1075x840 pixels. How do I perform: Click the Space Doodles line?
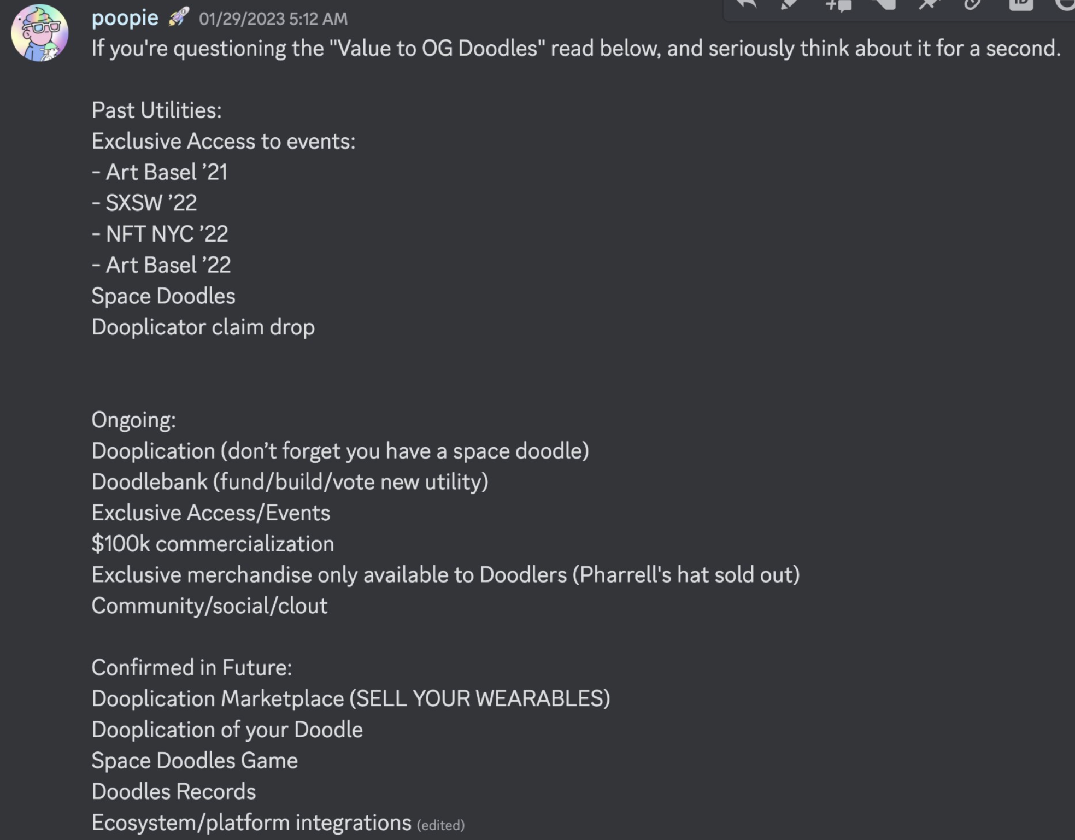pos(163,296)
